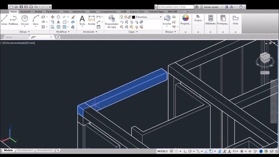Viewport: 279px width, 157px height.
Task: Activate the Move (Desplazar) tool
Action: coord(52,17)
